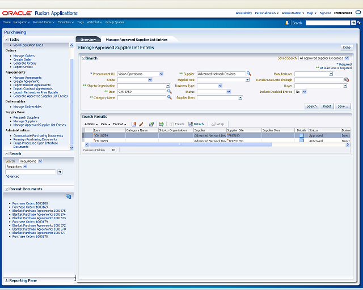Open Supplier Site dropdown
Screen dimensions: 363x290
[247, 80]
